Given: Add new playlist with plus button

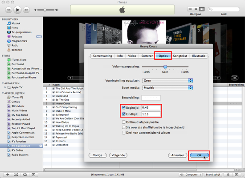Looking at the screenshot, I should coord(8,175).
